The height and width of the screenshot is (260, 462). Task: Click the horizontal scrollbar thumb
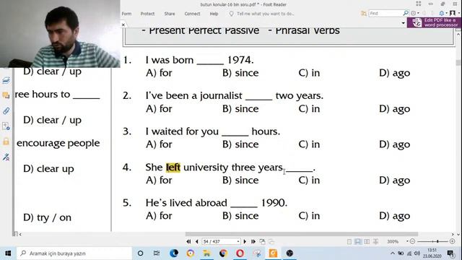[302, 234]
